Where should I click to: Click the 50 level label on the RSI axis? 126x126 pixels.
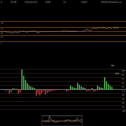click(2, 33)
